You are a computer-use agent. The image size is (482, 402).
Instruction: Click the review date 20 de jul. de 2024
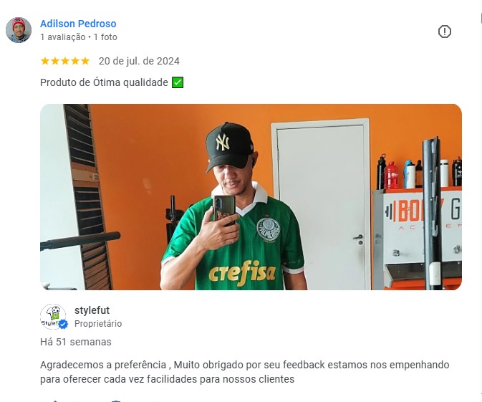(139, 61)
